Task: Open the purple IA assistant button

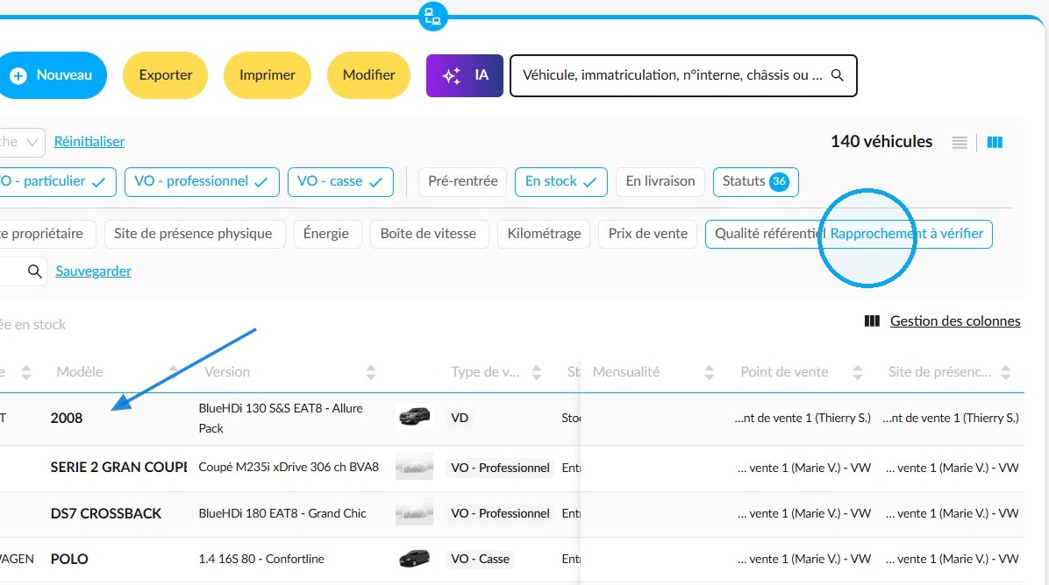Action: click(x=464, y=75)
